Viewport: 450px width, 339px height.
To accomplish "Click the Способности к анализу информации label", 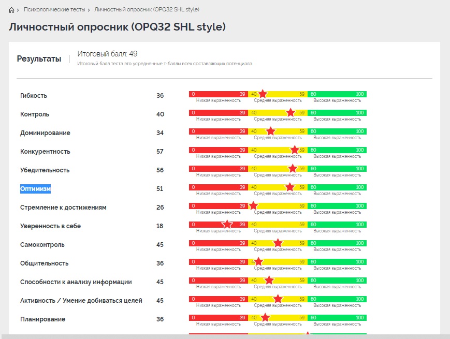I will (x=76, y=282).
